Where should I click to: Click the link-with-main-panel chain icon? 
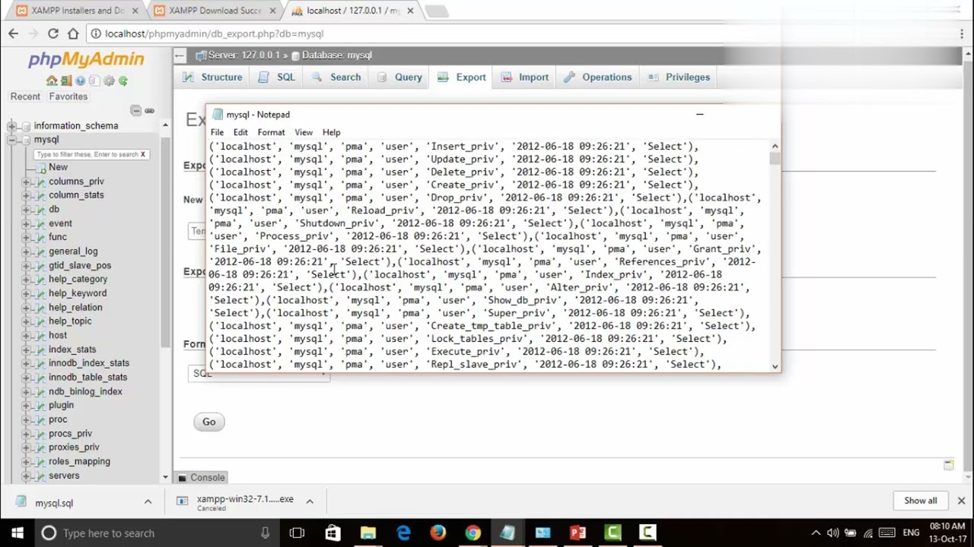pyautogui.click(x=149, y=111)
